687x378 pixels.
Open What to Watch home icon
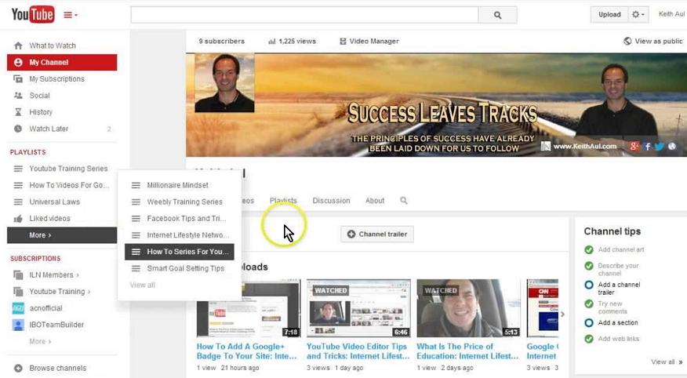click(18, 45)
